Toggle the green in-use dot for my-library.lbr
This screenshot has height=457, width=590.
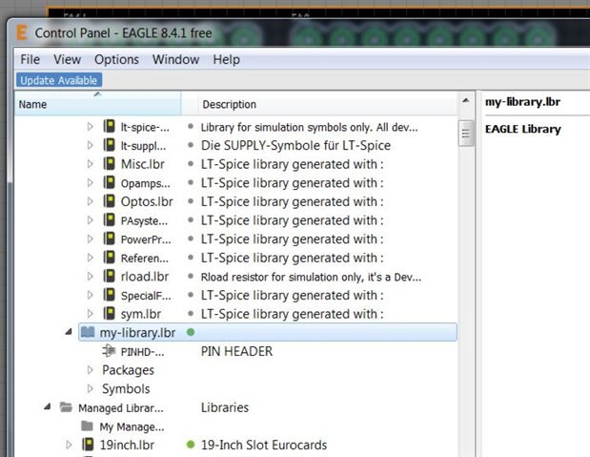click(x=190, y=332)
